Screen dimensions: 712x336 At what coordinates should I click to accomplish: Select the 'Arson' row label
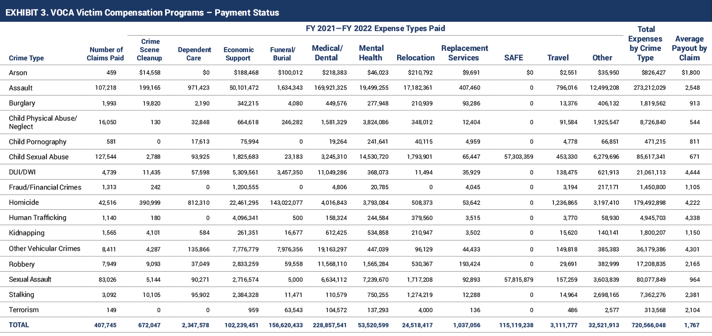(18, 73)
